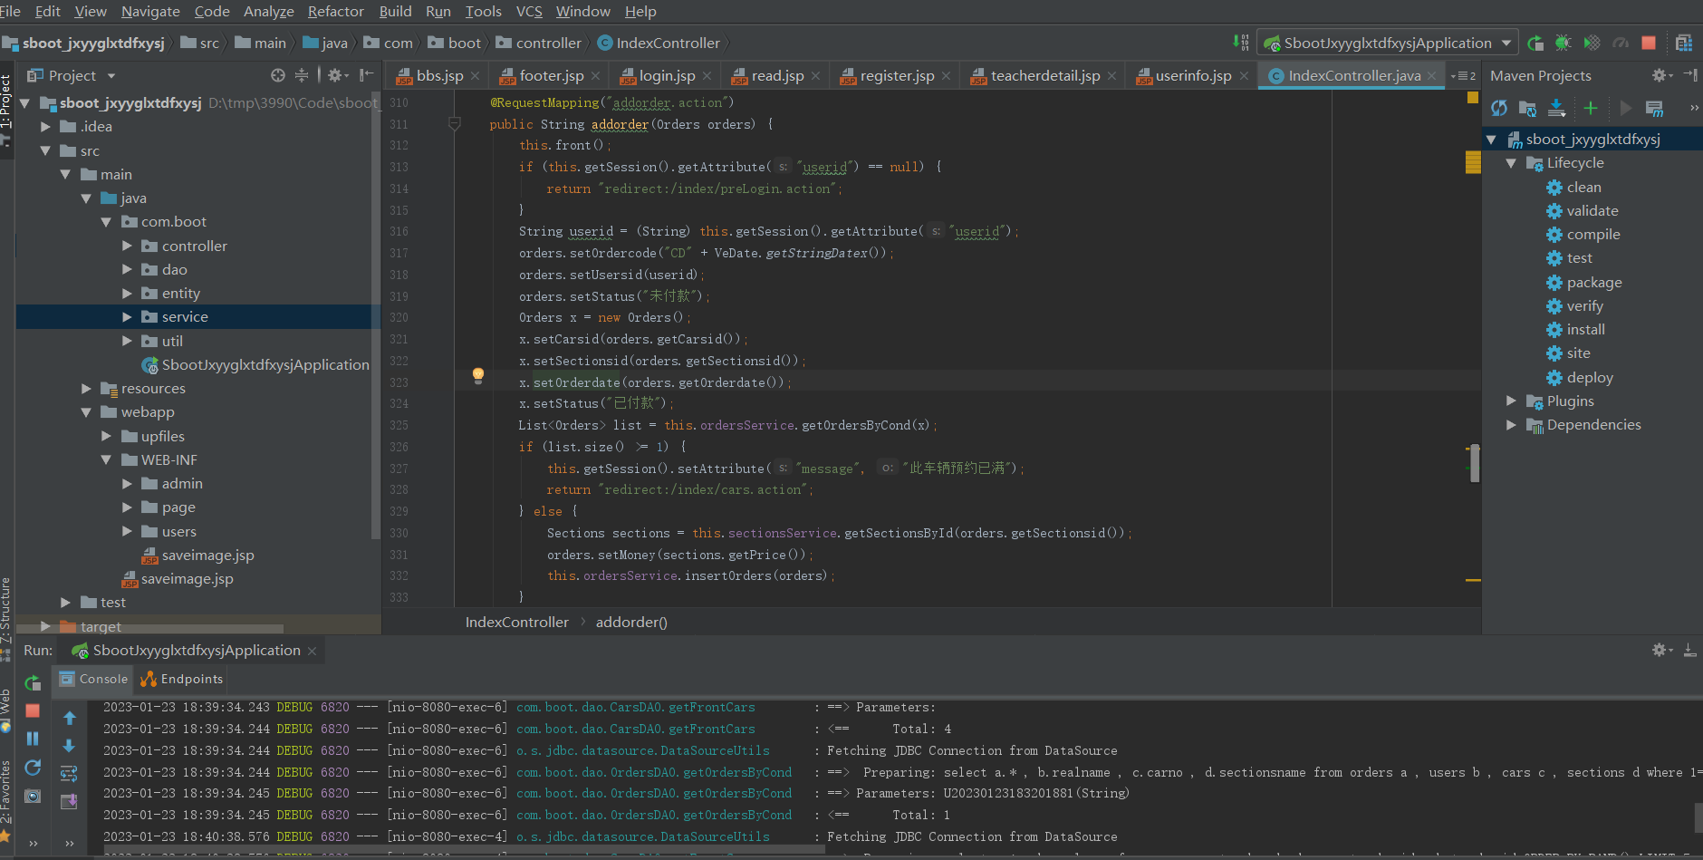Stop process red square in Run panel

tap(33, 710)
